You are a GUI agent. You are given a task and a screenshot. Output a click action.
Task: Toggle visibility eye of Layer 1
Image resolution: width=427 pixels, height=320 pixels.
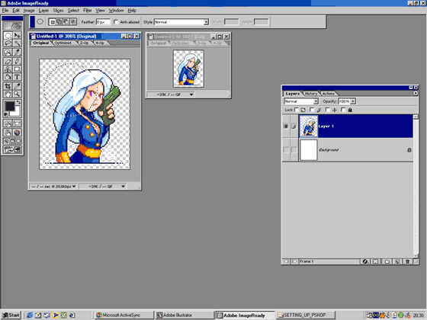[286, 126]
